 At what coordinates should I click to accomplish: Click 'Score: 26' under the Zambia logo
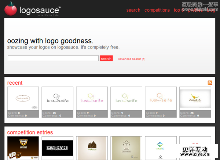[x=187, y=113]
